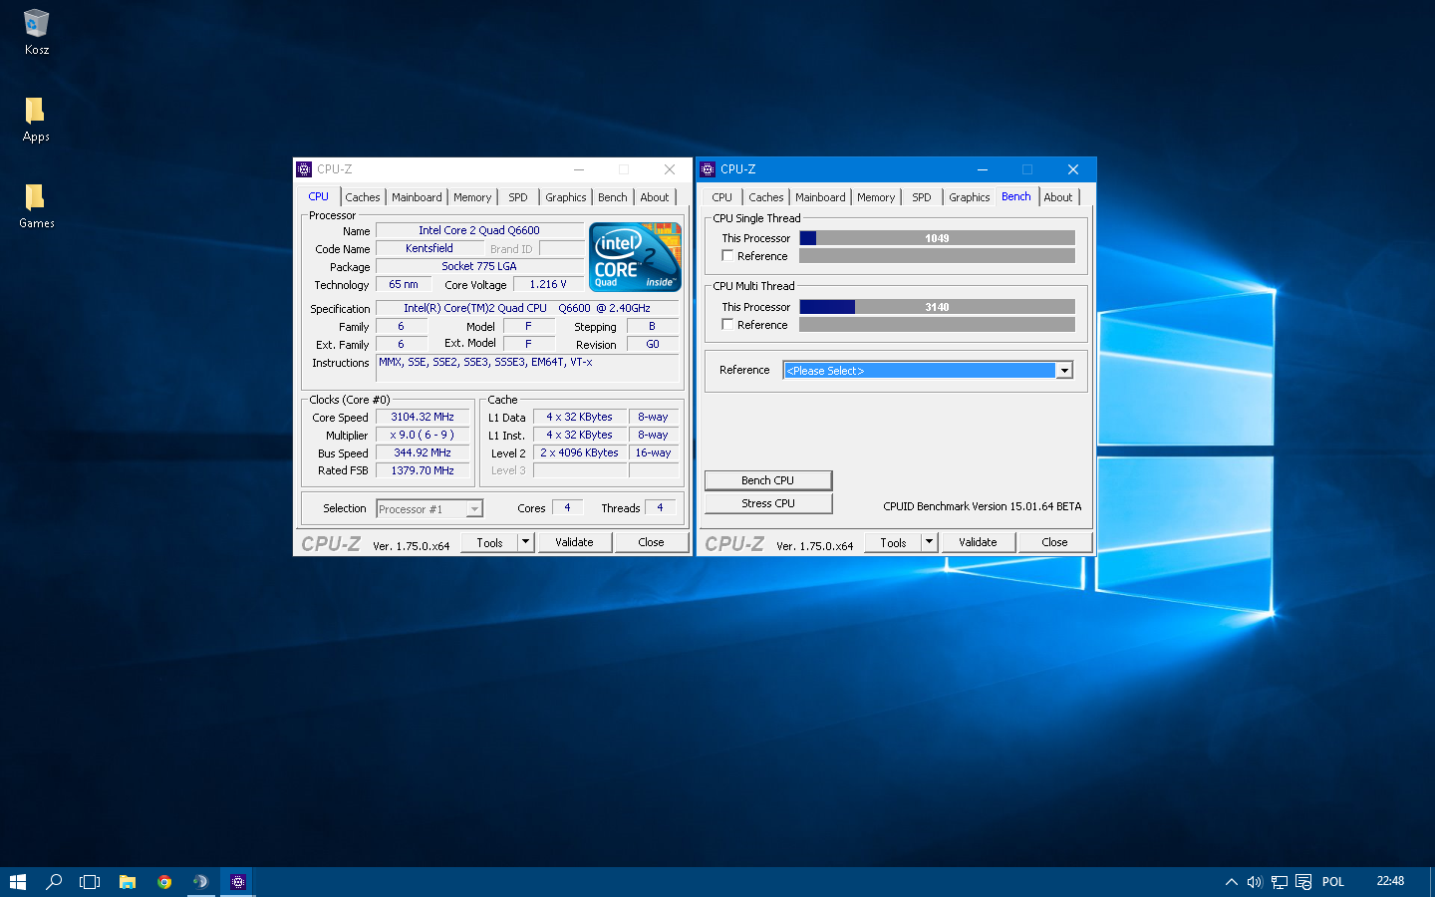1435x897 pixels.
Task: Open the Reference <Please Select> dropdown
Action: click(928, 371)
